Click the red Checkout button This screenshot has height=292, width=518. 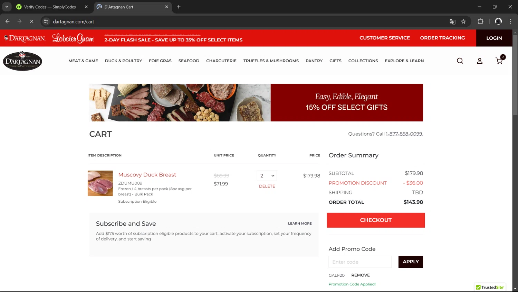click(376, 220)
